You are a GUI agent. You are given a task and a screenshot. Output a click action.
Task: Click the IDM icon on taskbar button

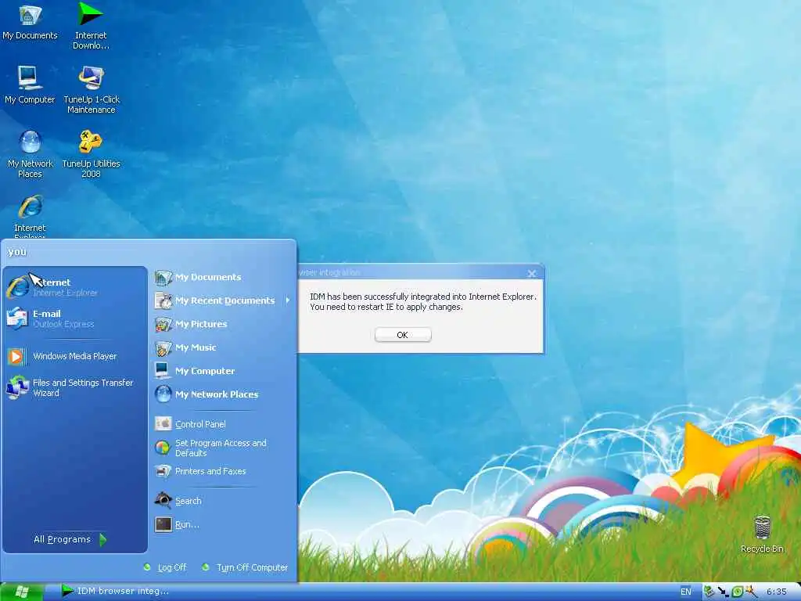tap(67, 590)
